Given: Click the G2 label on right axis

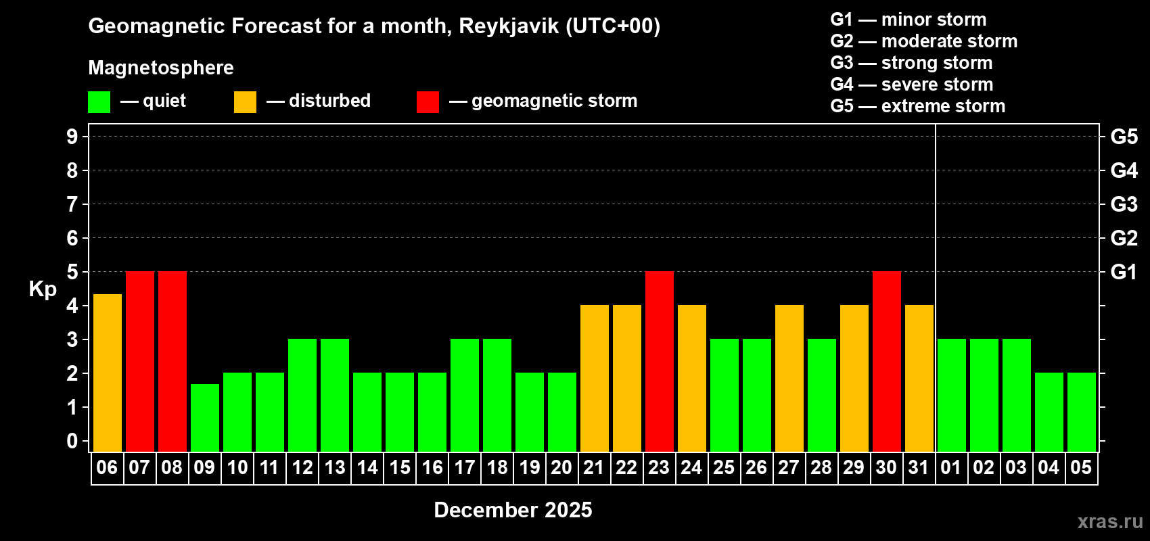Looking at the screenshot, I should [1124, 238].
